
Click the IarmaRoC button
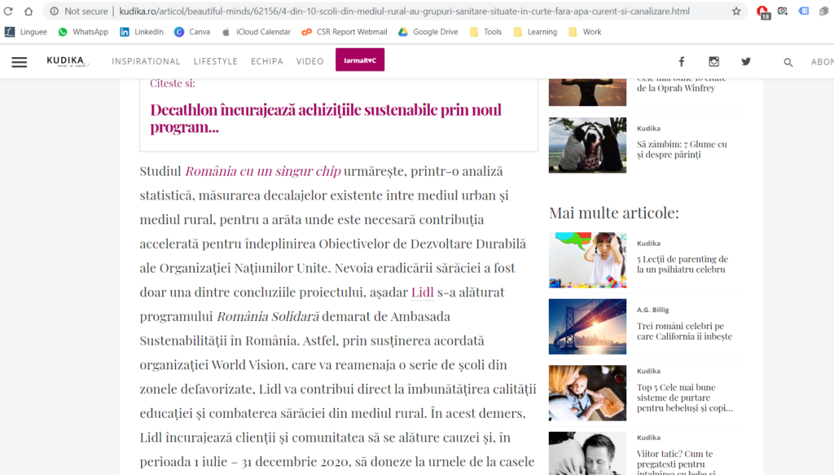coord(360,59)
